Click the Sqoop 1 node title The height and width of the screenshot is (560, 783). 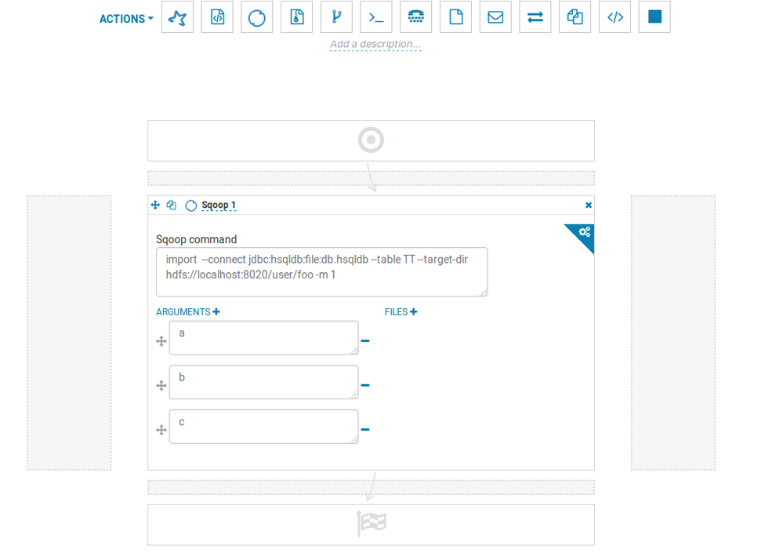219,205
